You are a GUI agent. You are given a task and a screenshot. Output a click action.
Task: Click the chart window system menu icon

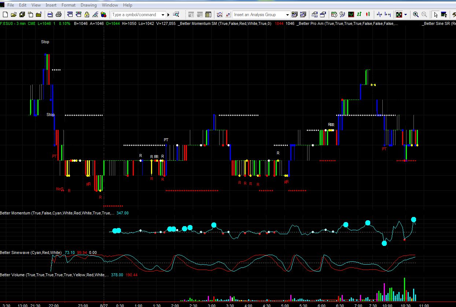pos(3,5)
